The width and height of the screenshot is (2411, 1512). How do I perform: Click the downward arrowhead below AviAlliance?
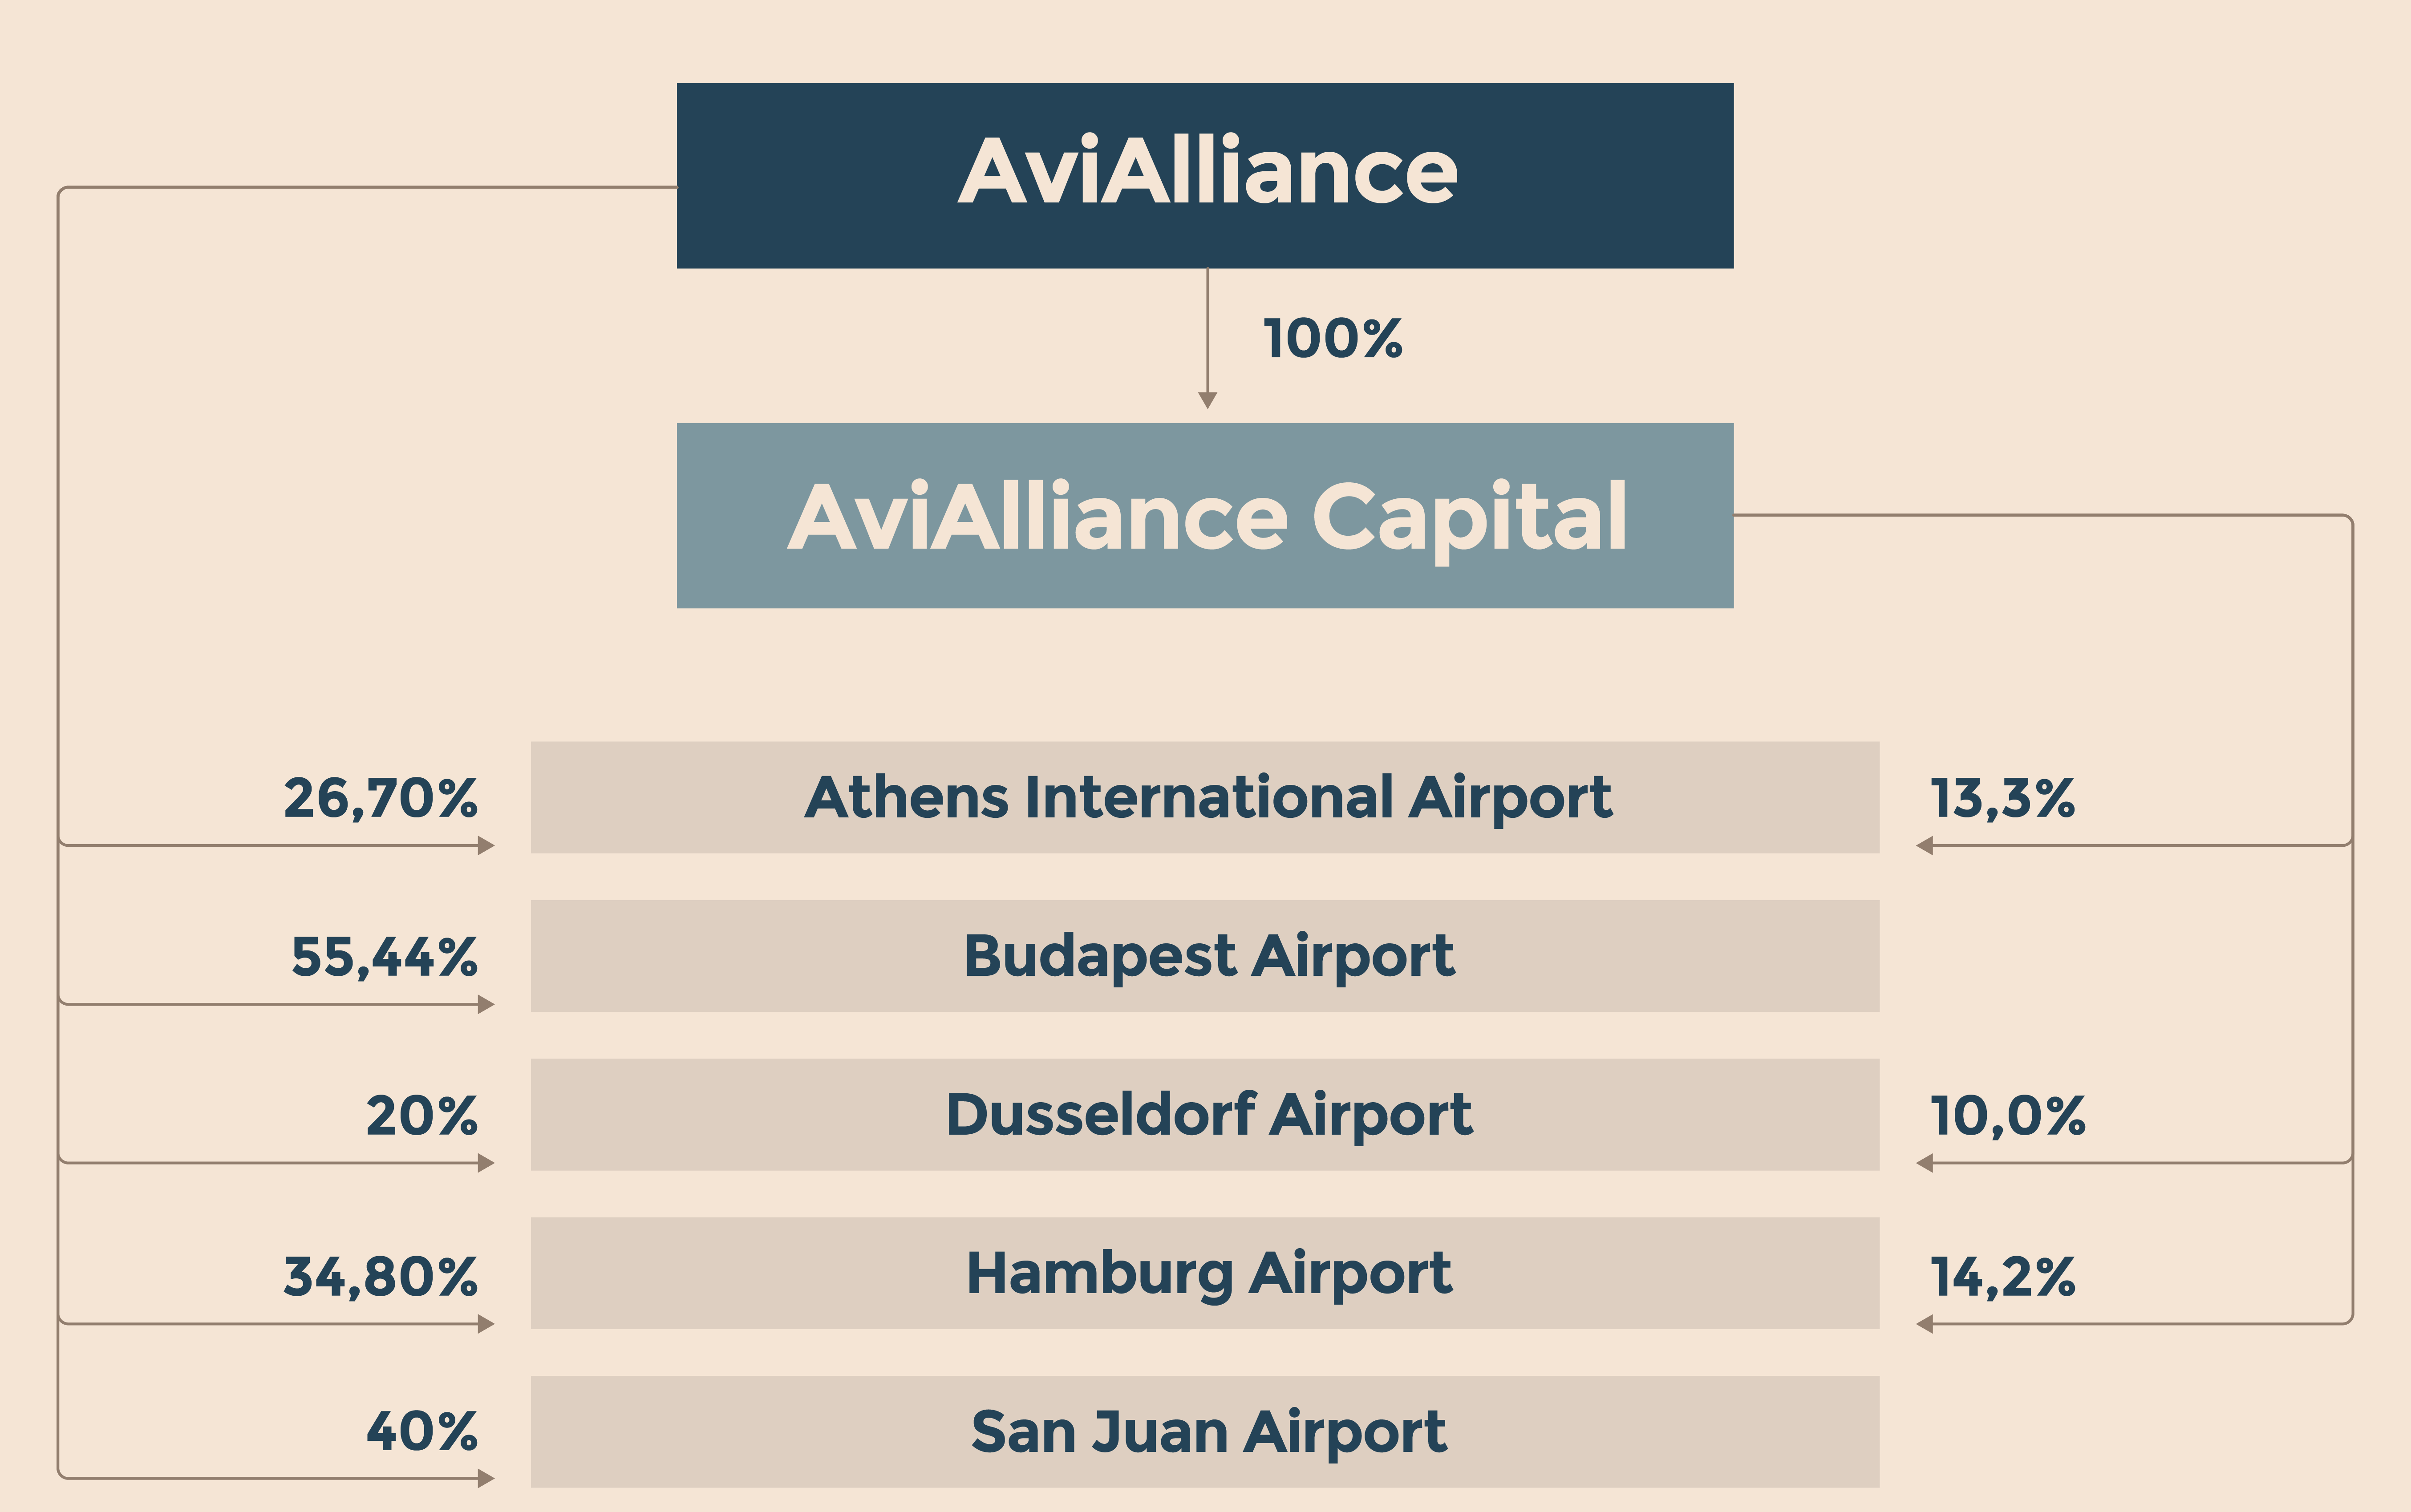(1207, 400)
